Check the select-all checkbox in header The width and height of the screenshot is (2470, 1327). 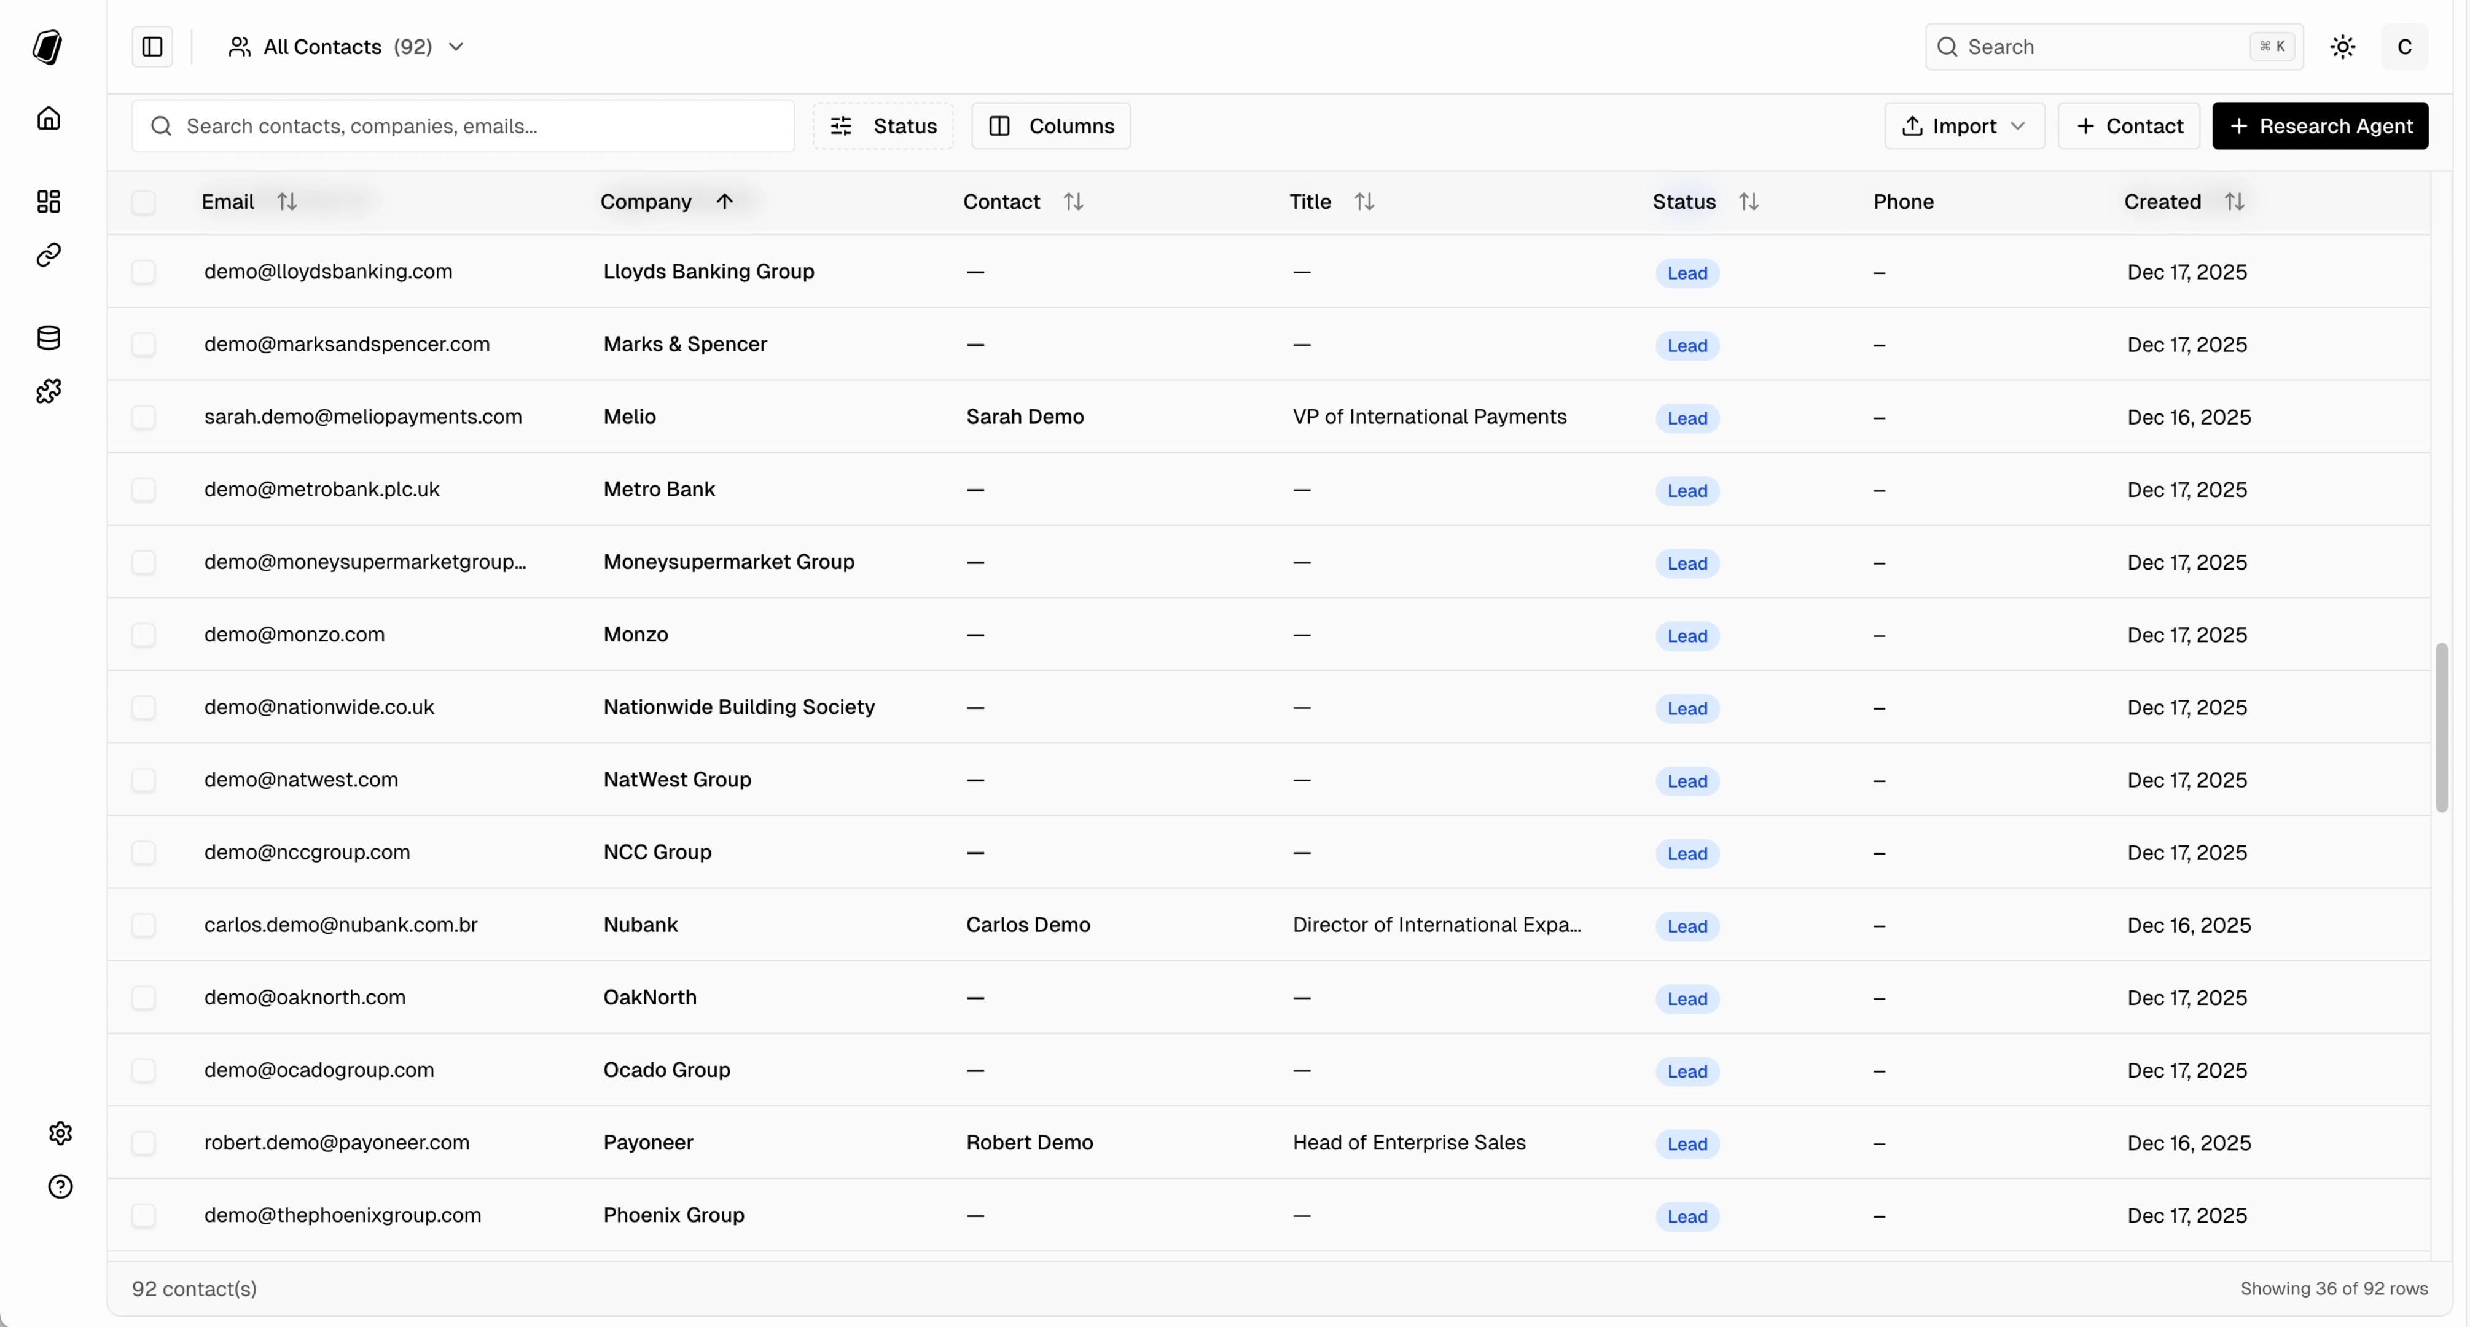144,202
